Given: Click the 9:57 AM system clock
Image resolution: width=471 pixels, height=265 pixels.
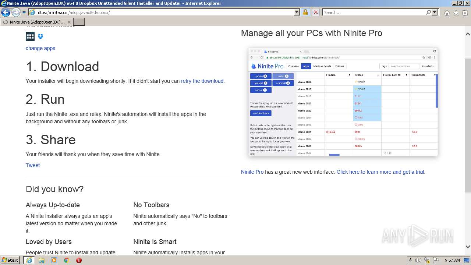Looking at the screenshot, I should (452, 260).
